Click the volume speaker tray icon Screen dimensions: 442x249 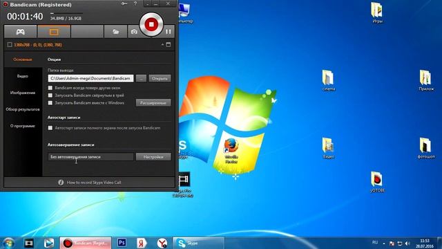407,243
